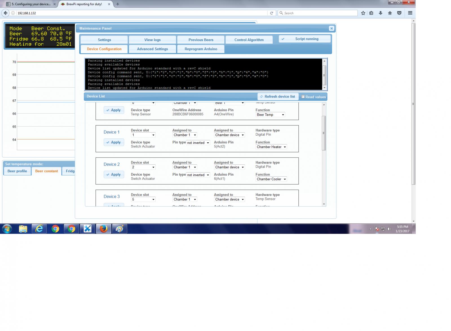Show hidden tray icons arrow
Image resolution: width=451 pixels, height=331 pixels.
[x=371, y=229]
